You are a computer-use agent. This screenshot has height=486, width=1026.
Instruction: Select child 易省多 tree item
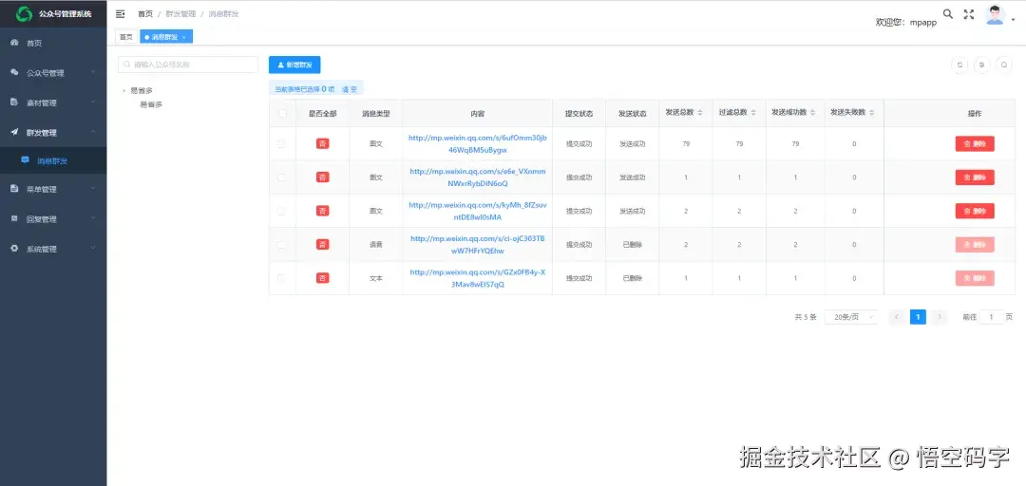[x=151, y=104]
